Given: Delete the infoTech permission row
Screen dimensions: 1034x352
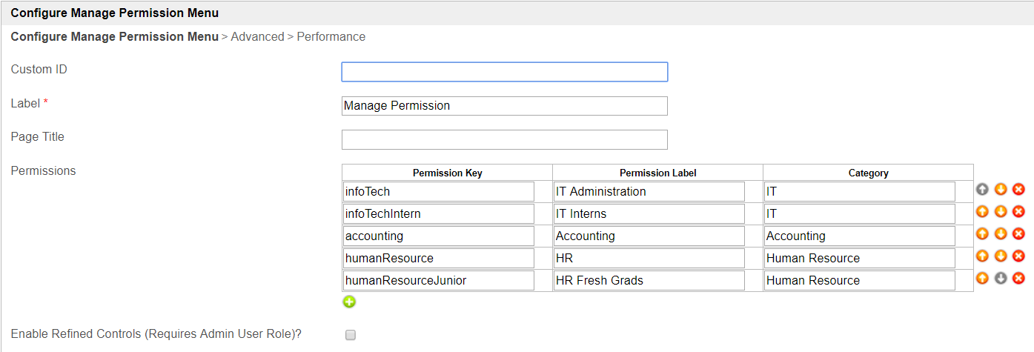Looking at the screenshot, I should pos(1018,190).
